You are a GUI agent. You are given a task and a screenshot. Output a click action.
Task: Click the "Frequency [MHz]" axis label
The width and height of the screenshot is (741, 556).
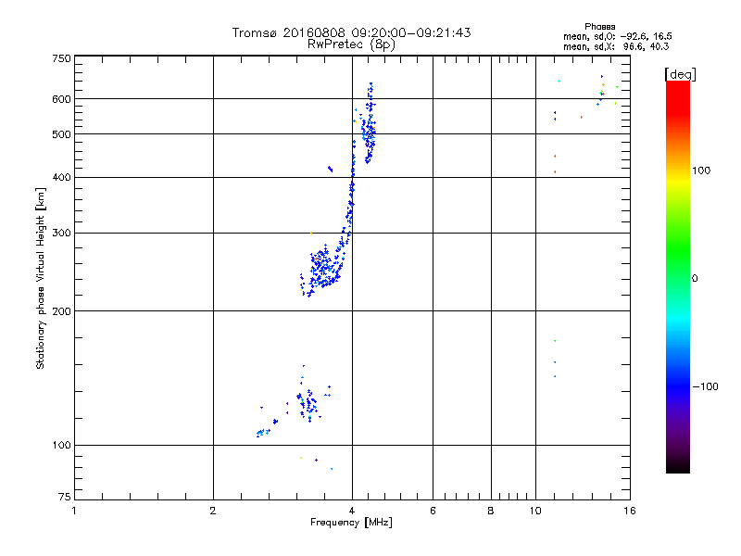[351, 523]
